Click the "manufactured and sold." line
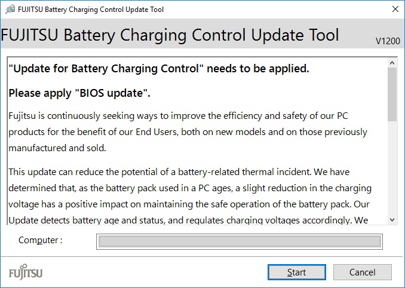The width and height of the screenshot is (405, 288). coord(57,148)
